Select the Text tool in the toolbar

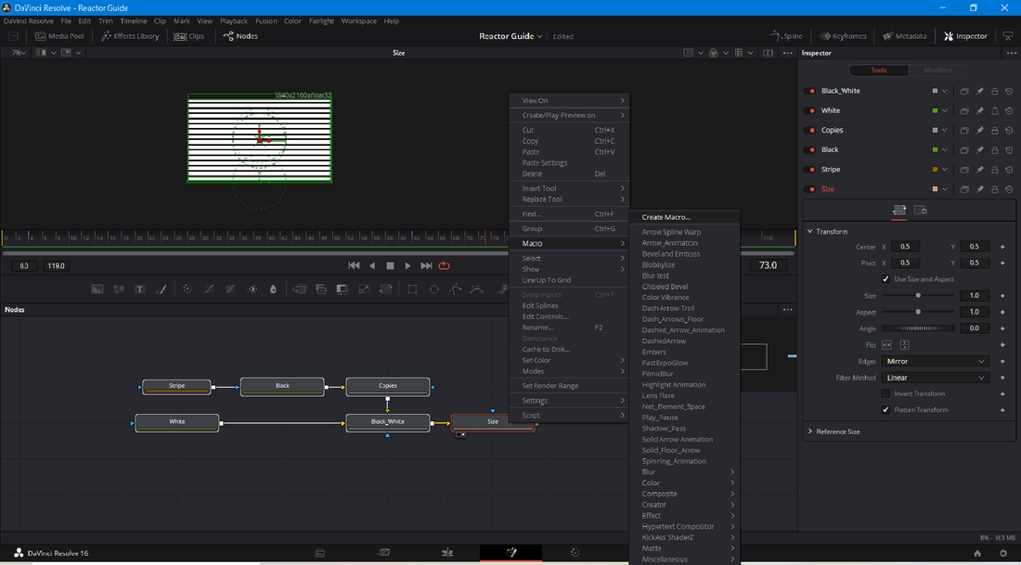pos(140,289)
